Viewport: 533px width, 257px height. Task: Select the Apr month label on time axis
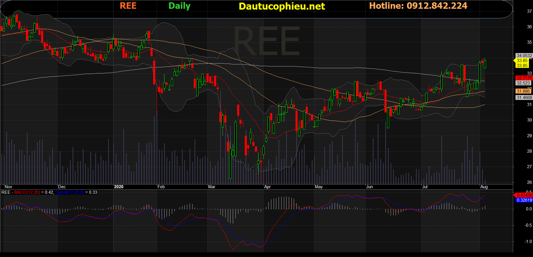pyautogui.click(x=268, y=187)
